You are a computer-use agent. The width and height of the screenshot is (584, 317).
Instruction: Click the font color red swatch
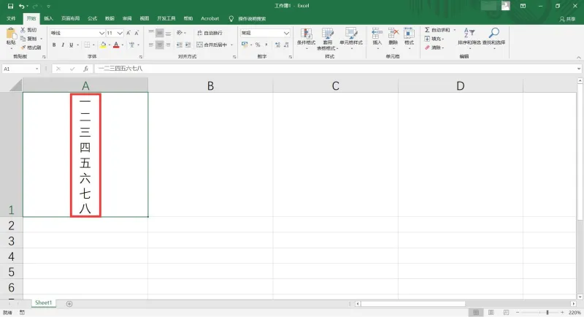pyautogui.click(x=116, y=45)
